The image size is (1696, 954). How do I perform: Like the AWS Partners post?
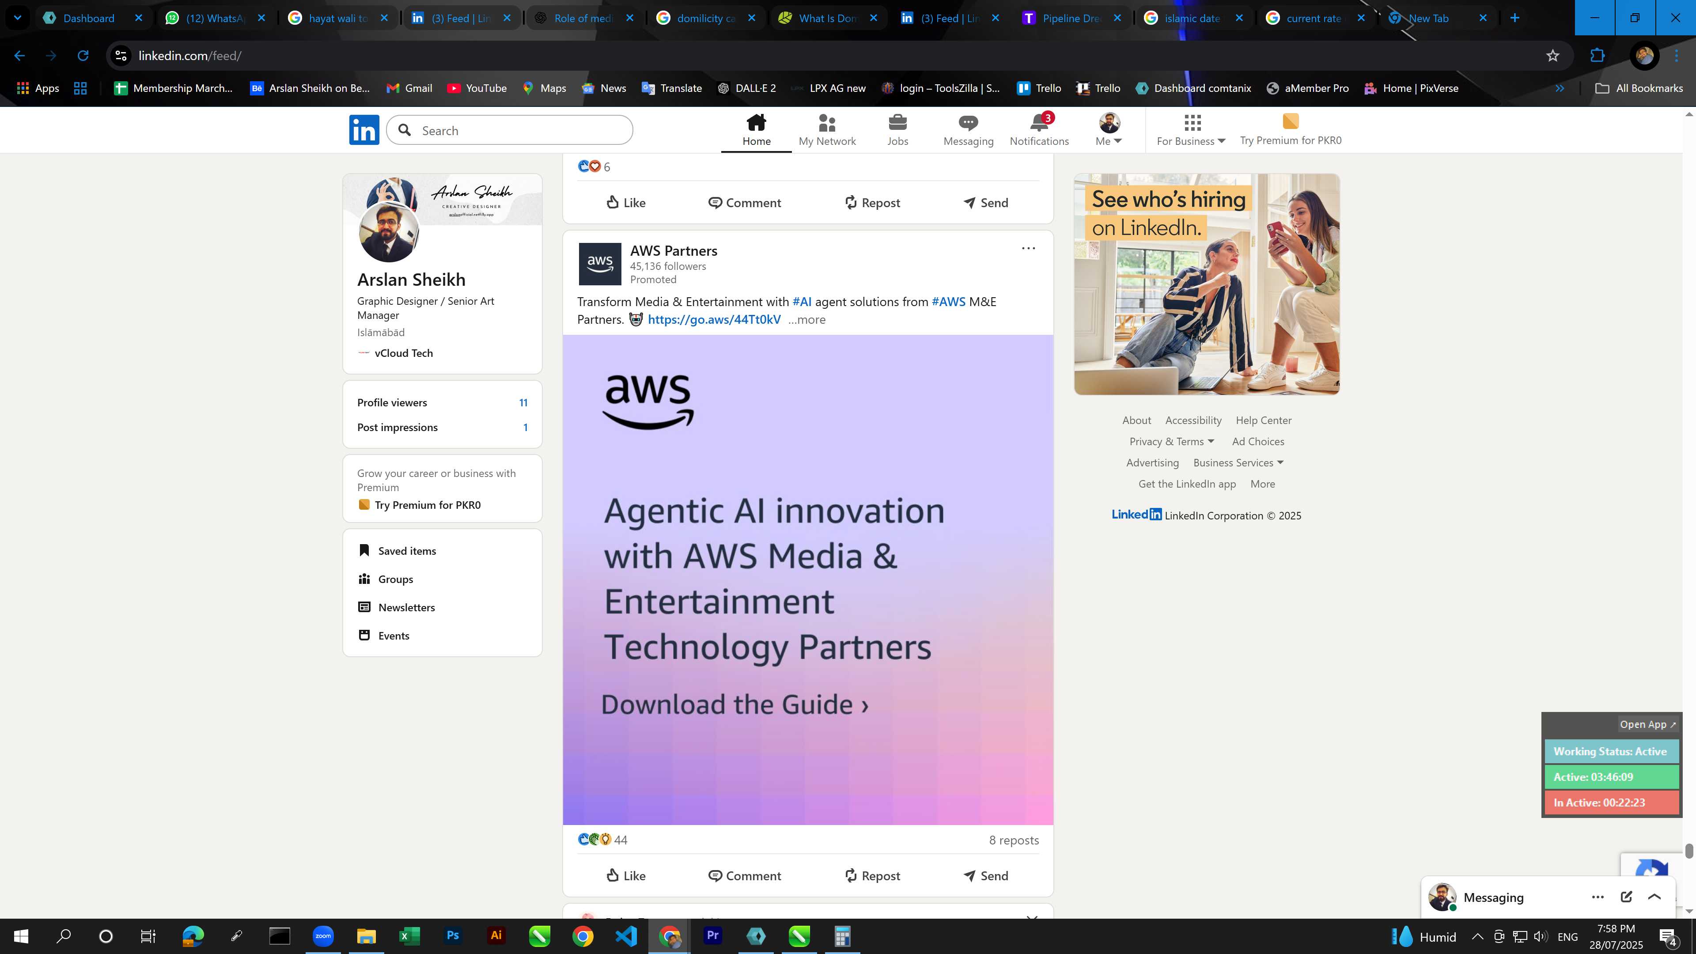click(x=625, y=876)
